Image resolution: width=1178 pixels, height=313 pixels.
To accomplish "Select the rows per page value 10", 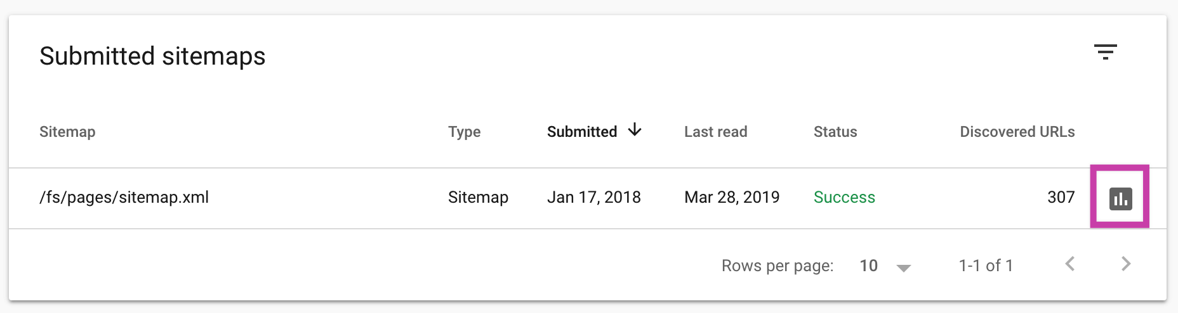I will tap(868, 265).
